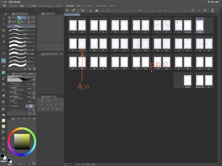Click the Redo arrow in command bar
222x166 pixels.
(x=120, y=11)
